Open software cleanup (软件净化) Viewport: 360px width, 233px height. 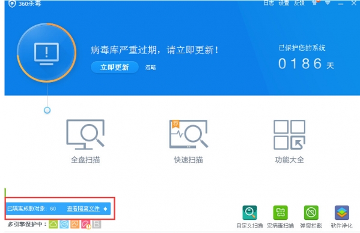pos(341,216)
